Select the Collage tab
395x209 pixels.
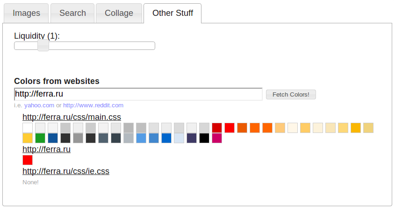(119, 13)
